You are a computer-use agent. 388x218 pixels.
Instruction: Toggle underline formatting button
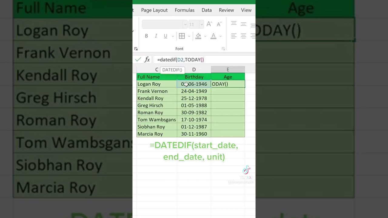166,36
